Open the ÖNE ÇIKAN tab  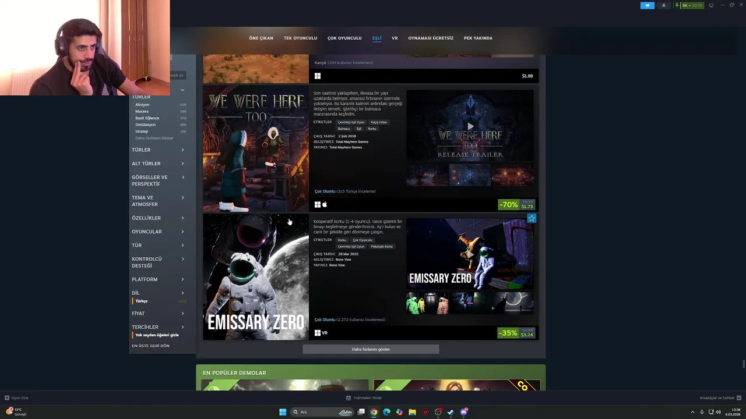tap(261, 38)
